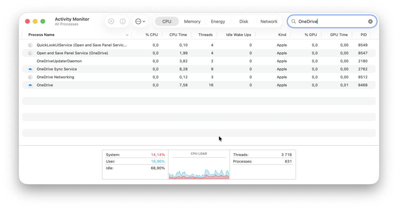Sort by Process Name column
Screen dimensions: 398x209
42,35
